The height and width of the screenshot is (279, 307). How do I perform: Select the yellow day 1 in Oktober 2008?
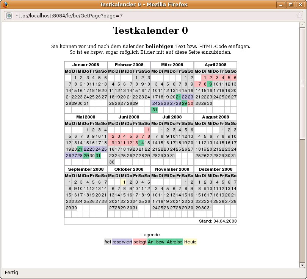click(x=123, y=182)
